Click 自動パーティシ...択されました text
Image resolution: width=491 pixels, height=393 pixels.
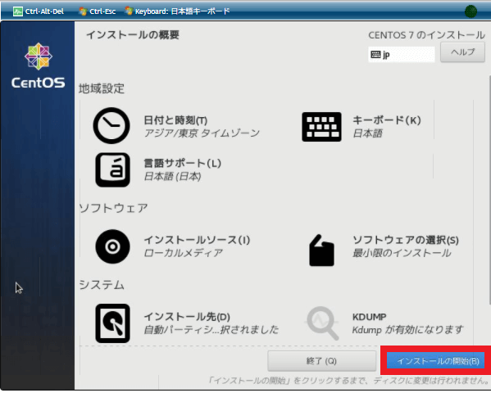click(x=211, y=329)
